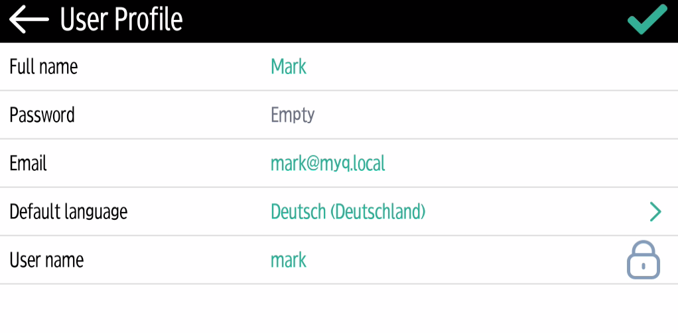Image resolution: width=678 pixels, height=333 pixels.
Task: Open the Deutsch (Deutschland) language selection
Action: tap(348, 212)
